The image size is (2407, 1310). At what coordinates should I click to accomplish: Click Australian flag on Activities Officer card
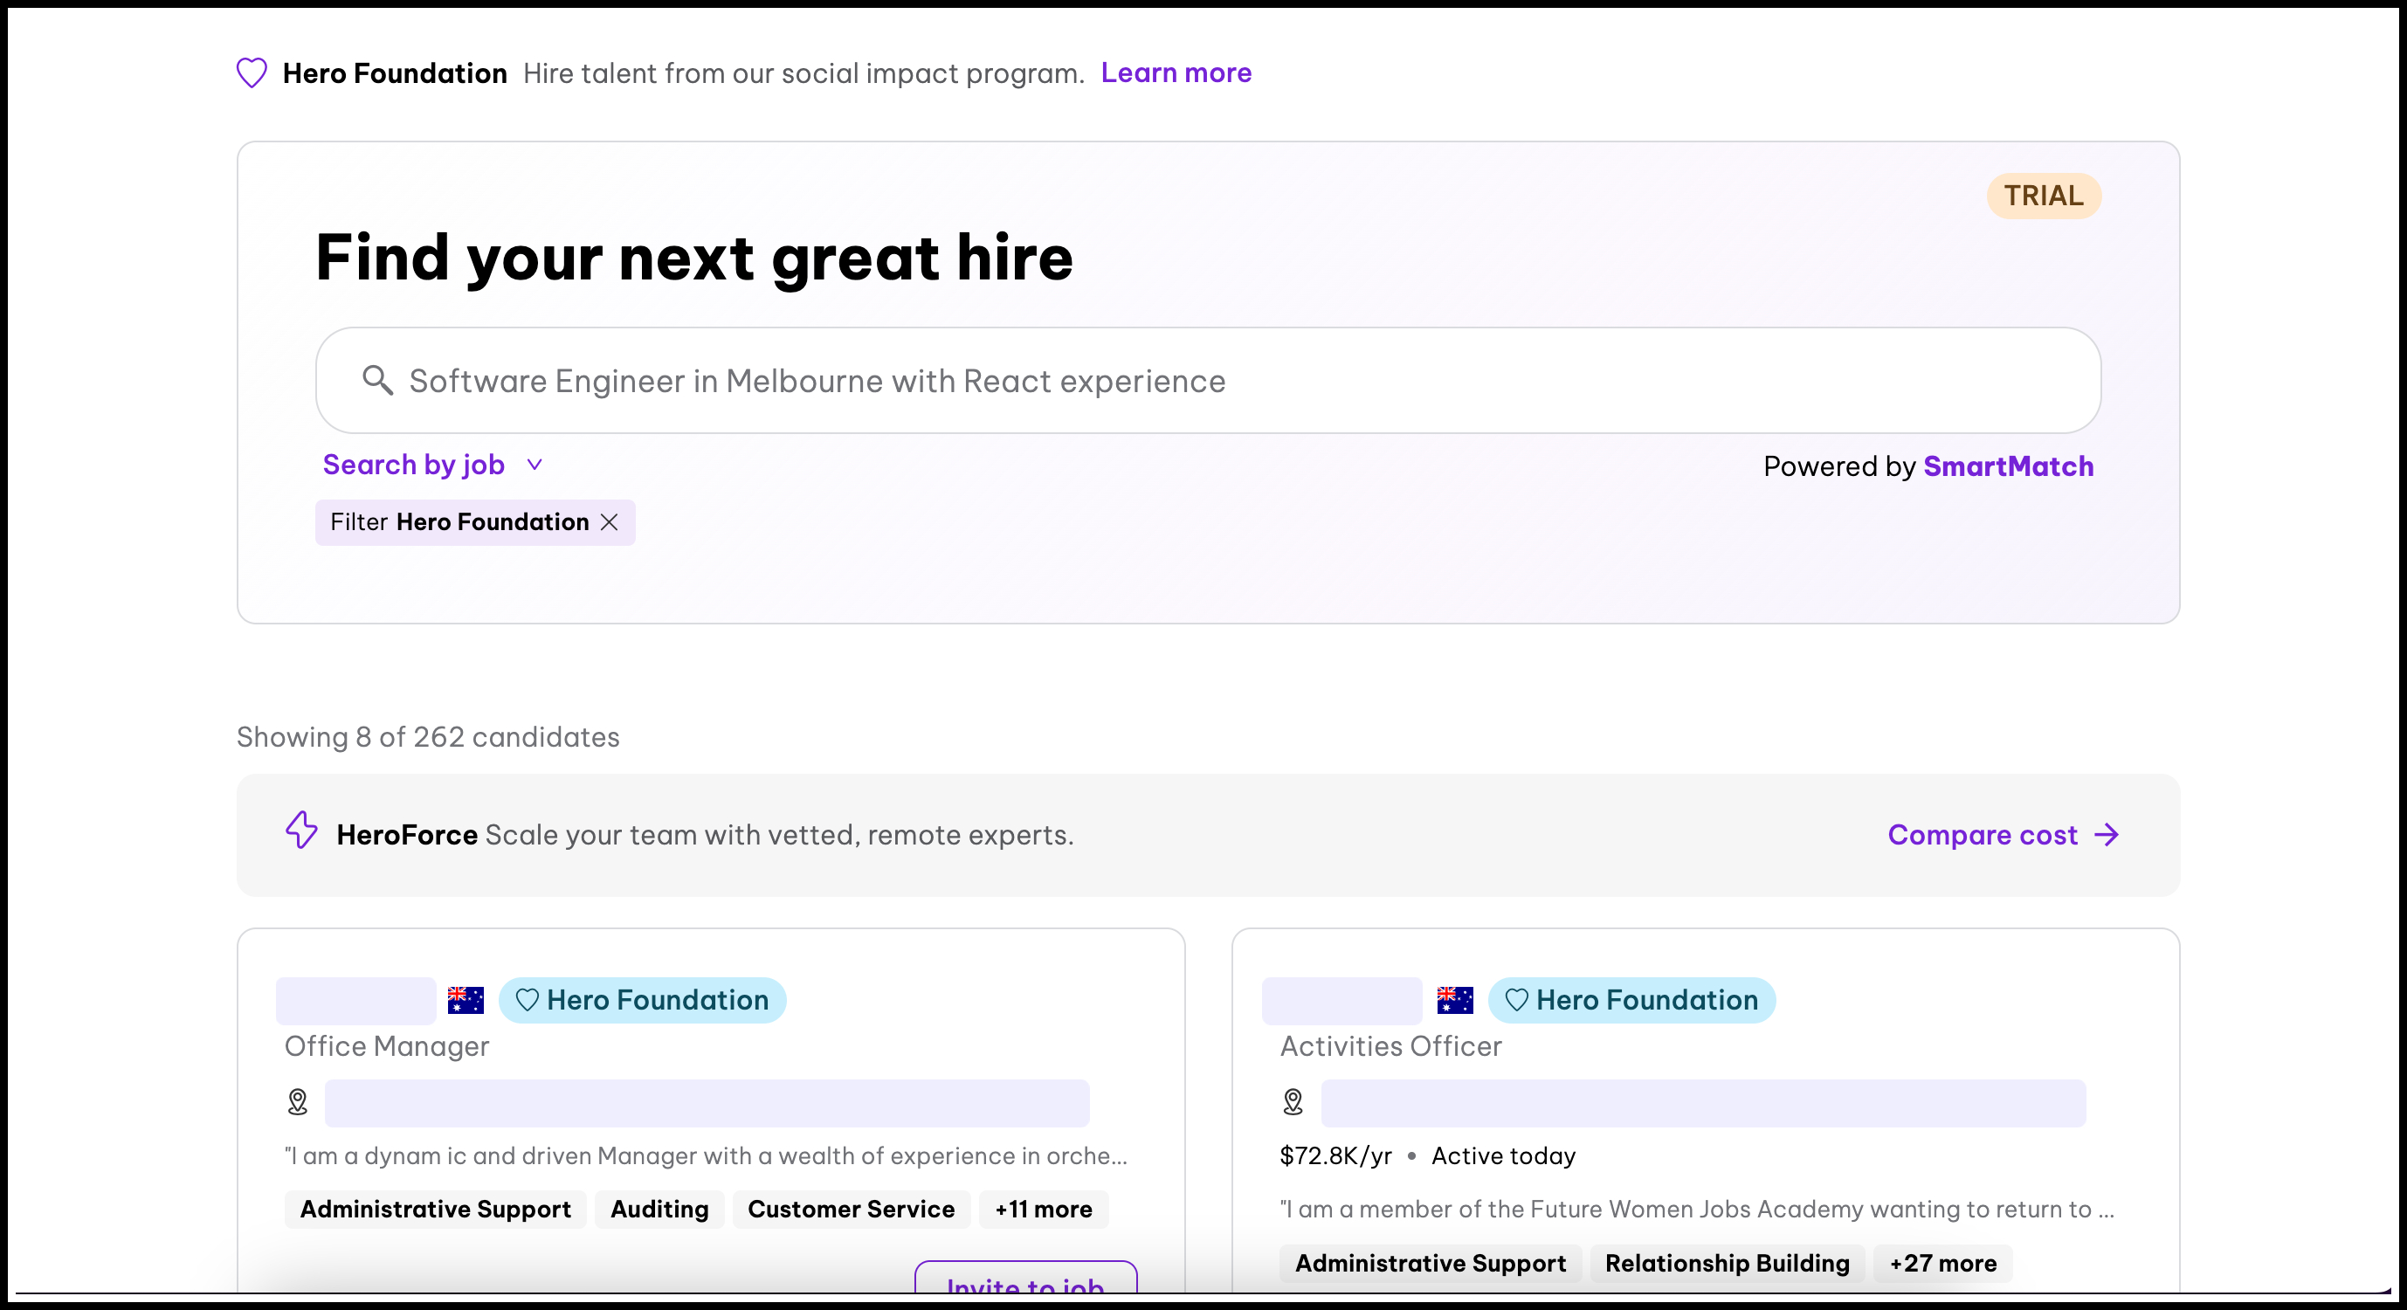[x=1455, y=1000]
